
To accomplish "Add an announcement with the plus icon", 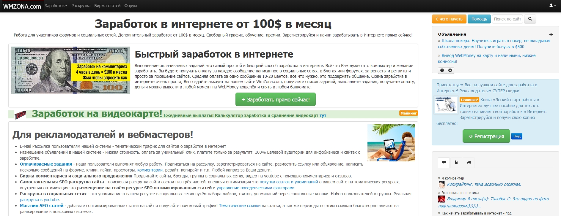I will coord(551,34).
